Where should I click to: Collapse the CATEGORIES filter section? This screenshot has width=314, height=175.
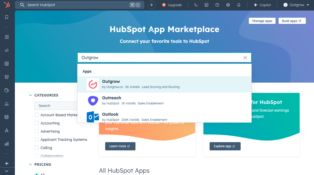tap(44, 95)
